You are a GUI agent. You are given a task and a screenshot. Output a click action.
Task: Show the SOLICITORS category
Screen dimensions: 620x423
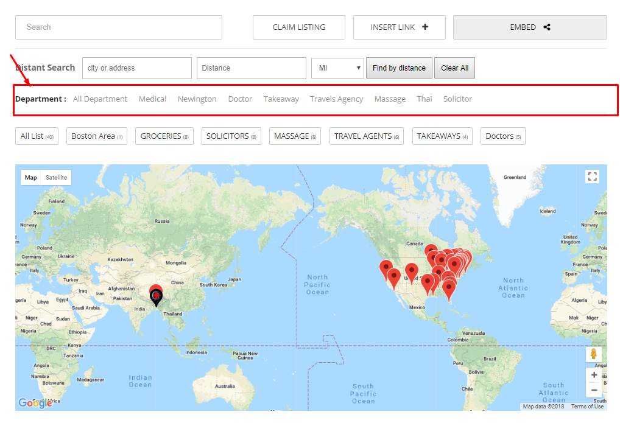(x=231, y=136)
